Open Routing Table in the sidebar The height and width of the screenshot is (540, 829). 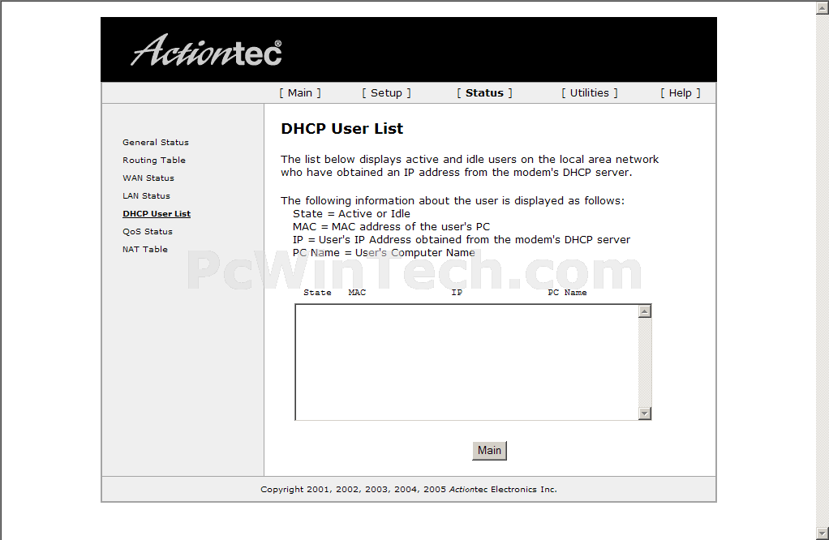click(154, 160)
